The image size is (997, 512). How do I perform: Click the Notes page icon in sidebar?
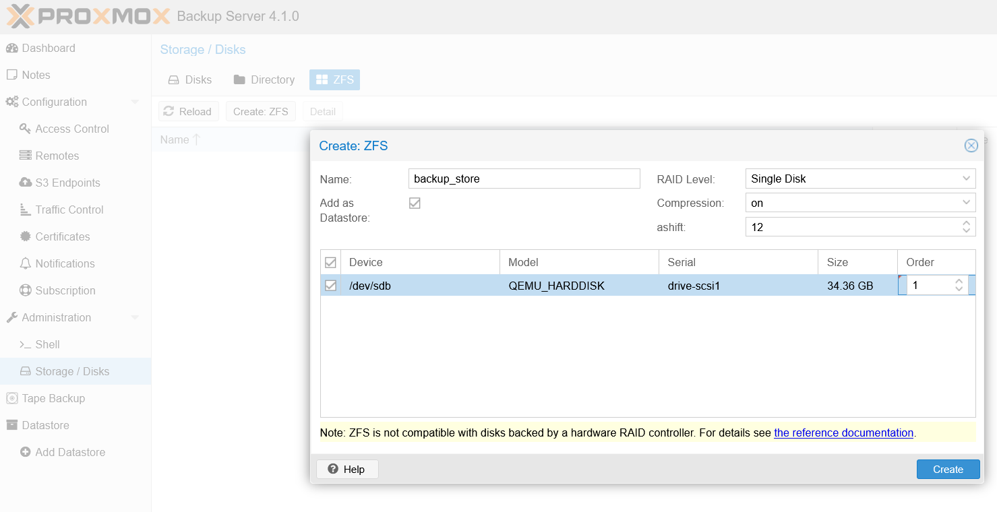[x=11, y=75]
